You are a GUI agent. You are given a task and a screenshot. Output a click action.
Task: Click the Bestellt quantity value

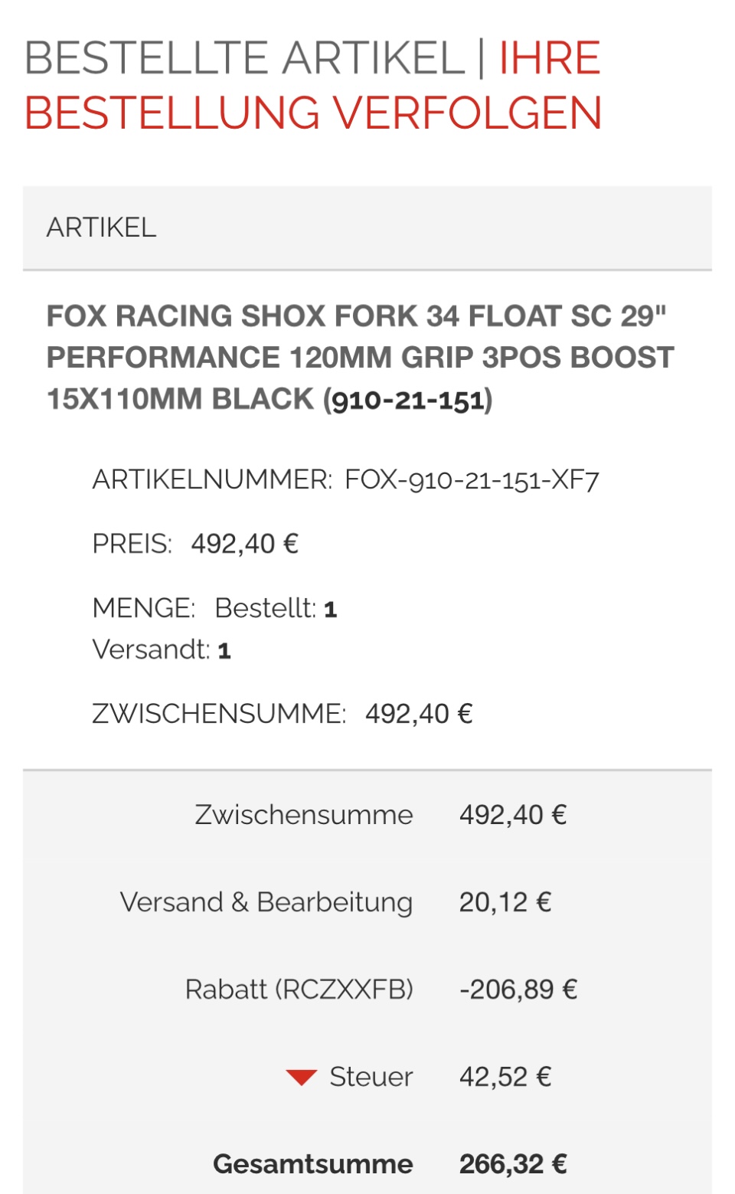pos(330,609)
